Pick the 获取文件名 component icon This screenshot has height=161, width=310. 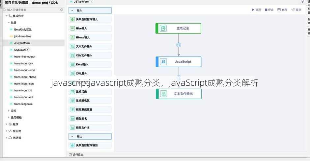[x=72, y=128]
